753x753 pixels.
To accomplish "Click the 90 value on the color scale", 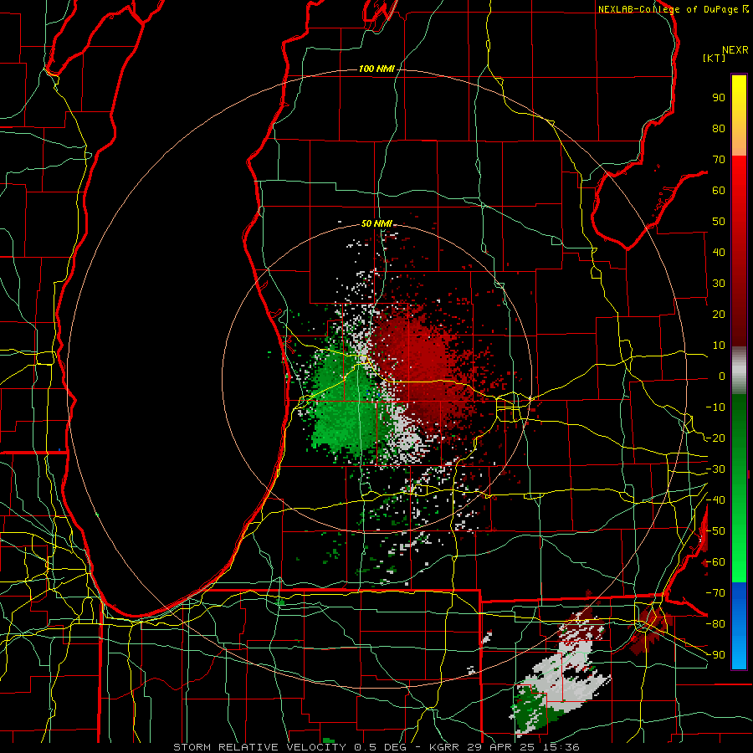I will [719, 98].
